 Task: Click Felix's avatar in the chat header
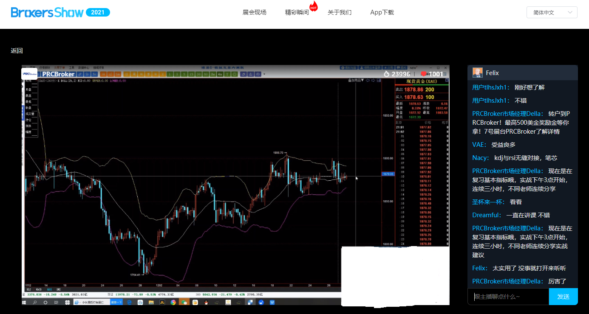point(477,73)
